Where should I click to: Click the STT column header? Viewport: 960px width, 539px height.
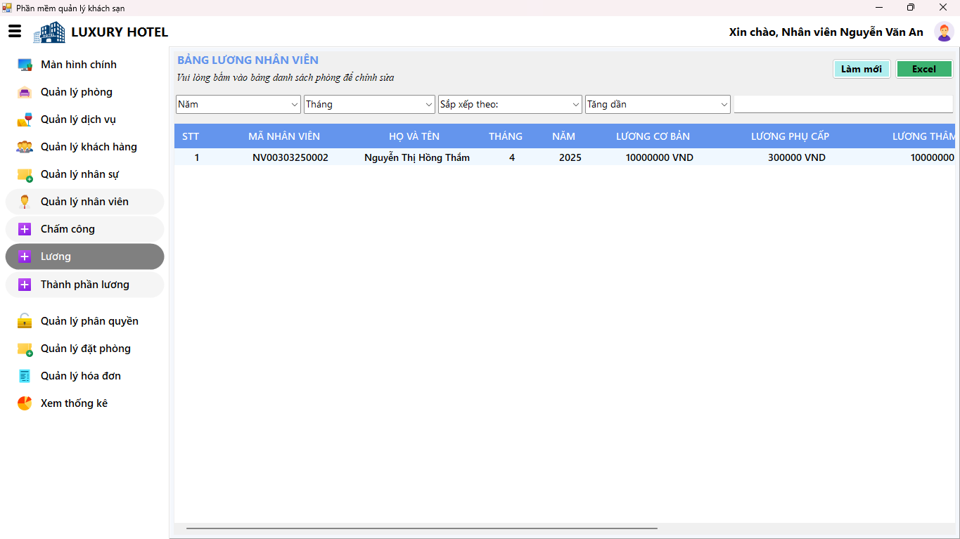(x=191, y=136)
